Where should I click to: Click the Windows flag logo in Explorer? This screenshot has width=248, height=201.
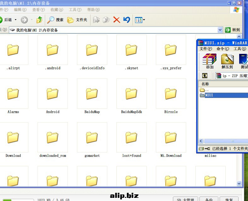[x=236, y=10]
